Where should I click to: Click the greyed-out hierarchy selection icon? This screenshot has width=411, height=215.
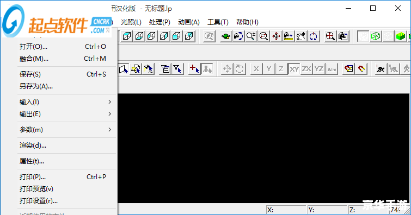[207, 69]
